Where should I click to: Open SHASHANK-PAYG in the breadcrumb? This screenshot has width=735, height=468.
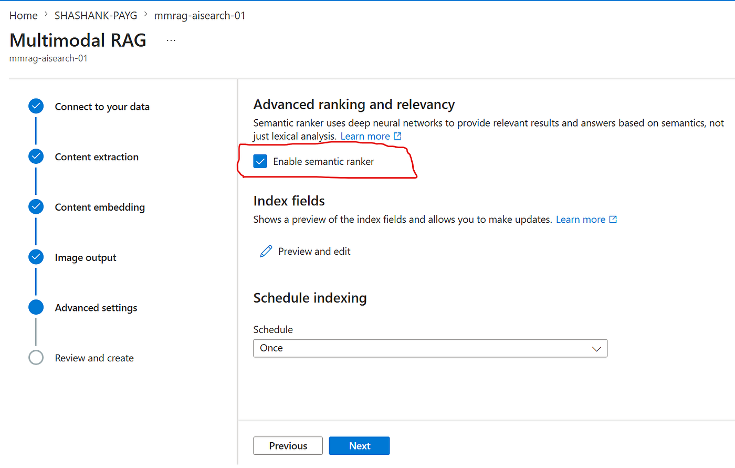tap(96, 16)
